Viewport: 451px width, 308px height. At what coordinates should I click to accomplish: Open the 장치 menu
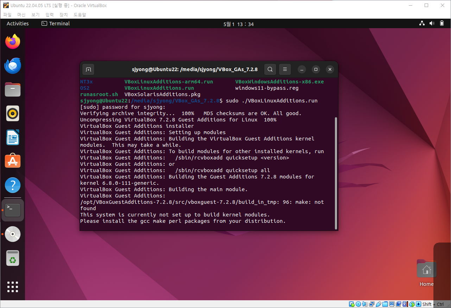pyautogui.click(x=64, y=15)
